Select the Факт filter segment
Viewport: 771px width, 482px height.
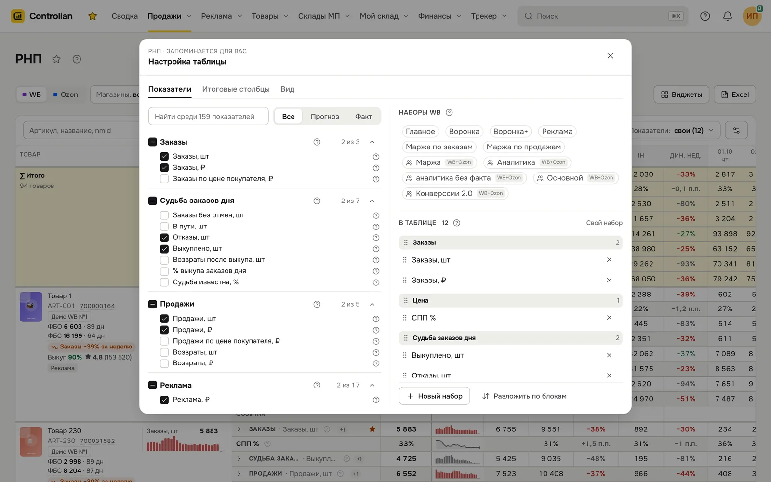click(363, 117)
